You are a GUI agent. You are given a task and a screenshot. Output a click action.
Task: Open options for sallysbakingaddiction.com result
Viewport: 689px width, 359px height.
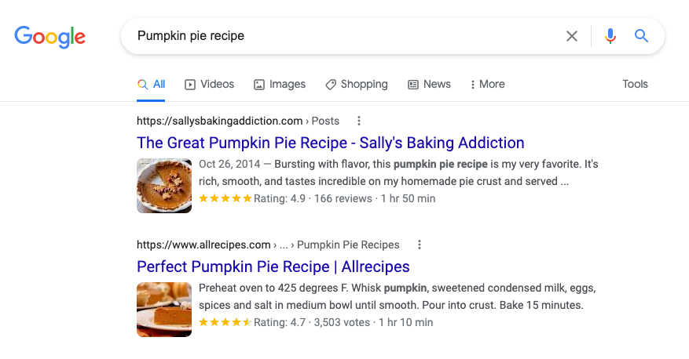359,121
